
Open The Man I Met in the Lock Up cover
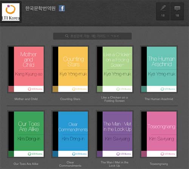115,134
